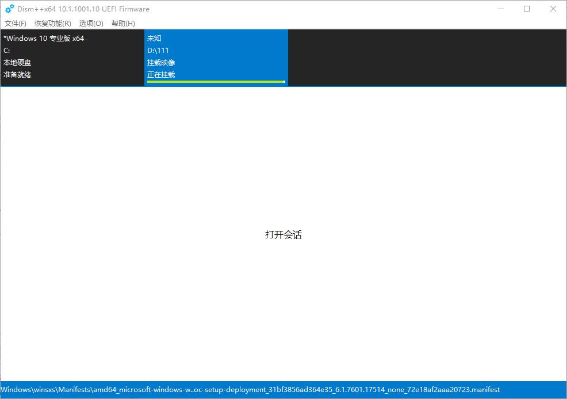Viewport: 567px width, 399px height.
Task: Click the 挂载映像 label
Action: click(x=161, y=62)
